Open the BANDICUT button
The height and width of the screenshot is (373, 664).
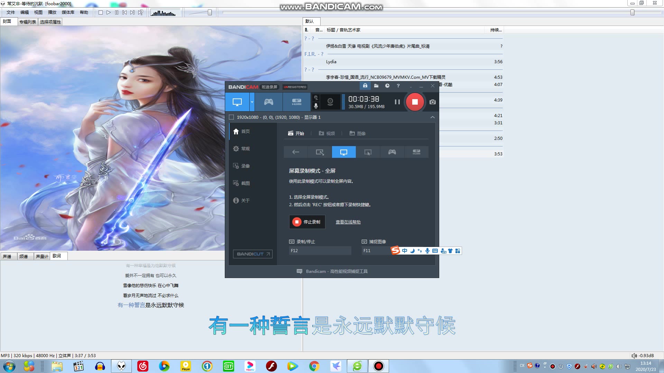tap(252, 254)
